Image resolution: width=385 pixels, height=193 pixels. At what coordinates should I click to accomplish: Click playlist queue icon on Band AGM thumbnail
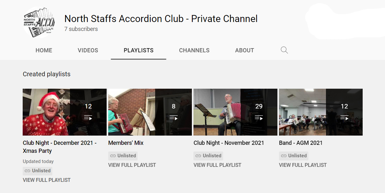click(x=344, y=118)
